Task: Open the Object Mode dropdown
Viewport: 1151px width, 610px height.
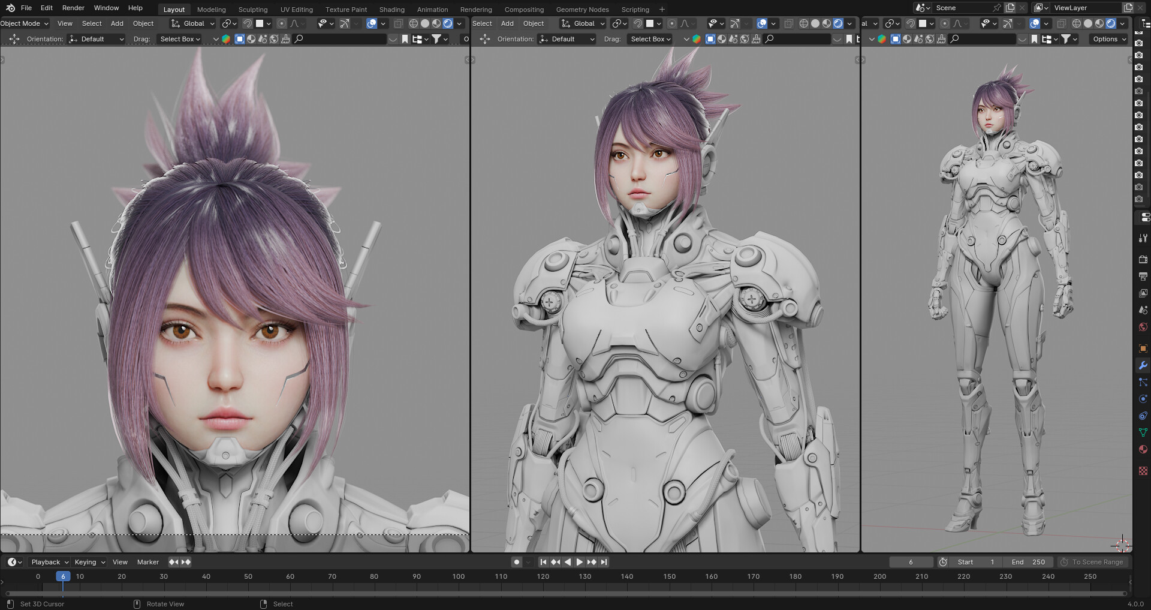Action: tap(24, 23)
